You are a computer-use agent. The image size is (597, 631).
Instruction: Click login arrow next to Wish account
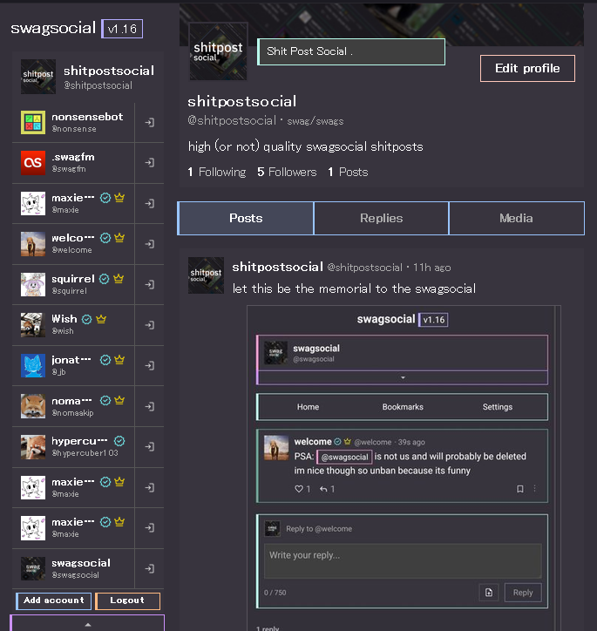tap(150, 325)
